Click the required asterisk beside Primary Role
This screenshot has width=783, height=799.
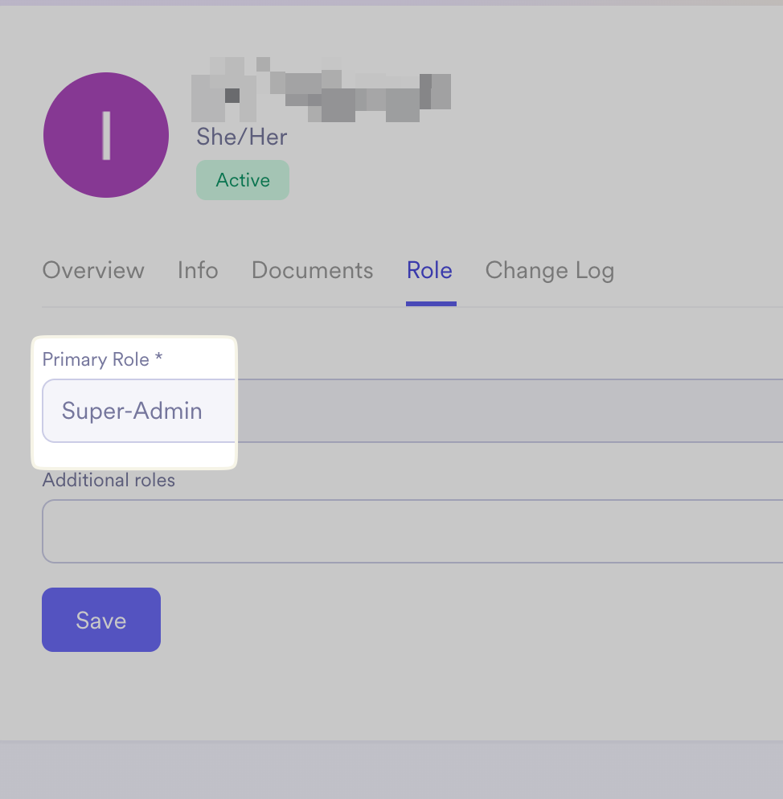click(x=159, y=359)
